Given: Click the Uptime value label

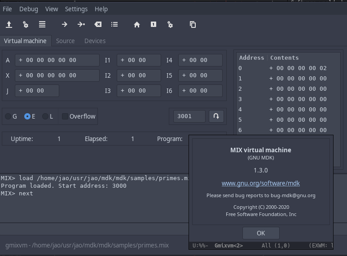Looking at the screenshot, I should (x=59, y=139).
